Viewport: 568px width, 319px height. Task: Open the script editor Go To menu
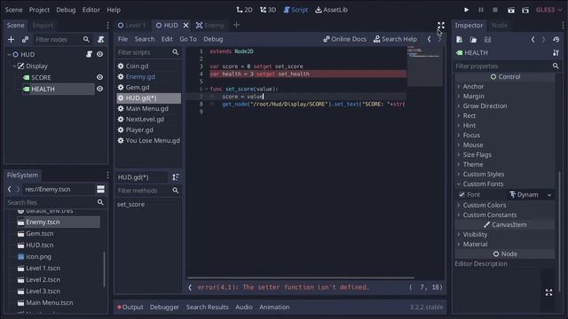click(x=188, y=39)
